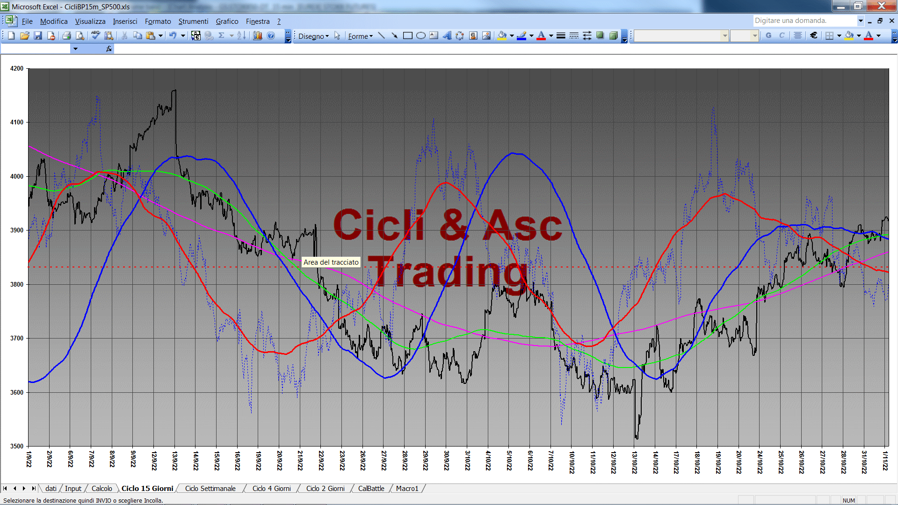Click the Line Style icon
The width and height of the screenshot is (898, 505).
(561, 36)
